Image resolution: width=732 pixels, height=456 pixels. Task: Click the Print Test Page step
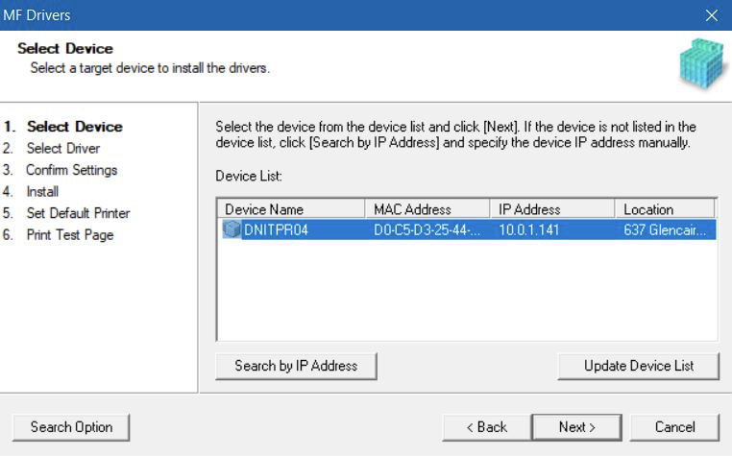point(70,235)
